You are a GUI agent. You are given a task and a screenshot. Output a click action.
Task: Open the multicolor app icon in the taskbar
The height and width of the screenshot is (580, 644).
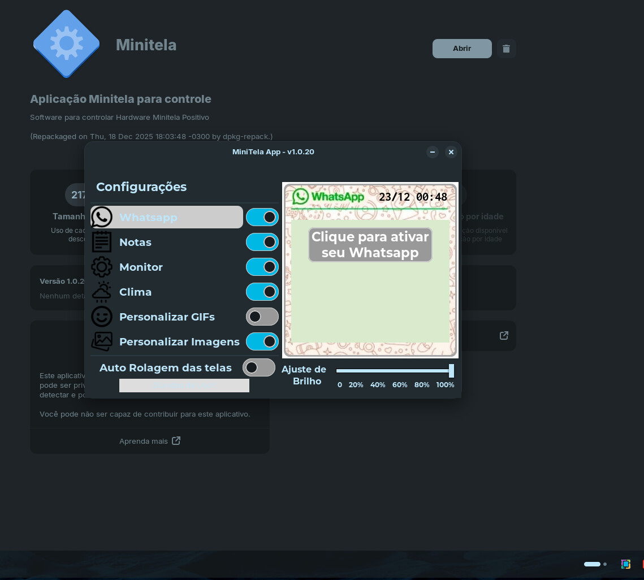point(625,564)
